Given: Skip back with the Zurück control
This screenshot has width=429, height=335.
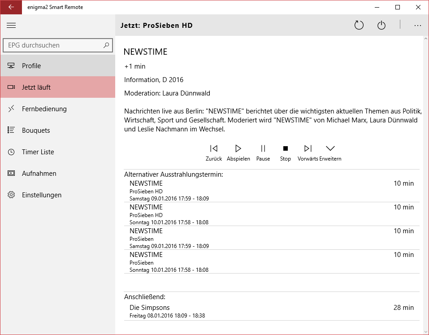Looking at the screenshot, I should (x=214, y=148).
